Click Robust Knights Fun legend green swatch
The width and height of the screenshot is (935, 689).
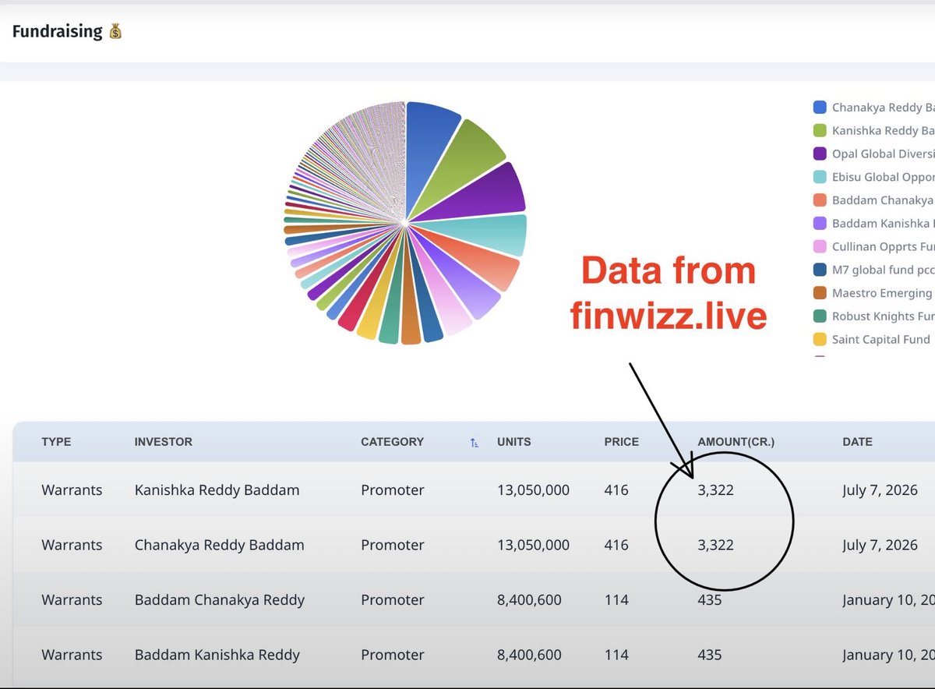(x=820, y=316)
